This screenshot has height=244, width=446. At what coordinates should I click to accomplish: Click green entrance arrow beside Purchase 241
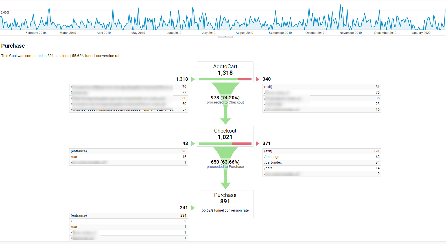click(x=193, y=208)
